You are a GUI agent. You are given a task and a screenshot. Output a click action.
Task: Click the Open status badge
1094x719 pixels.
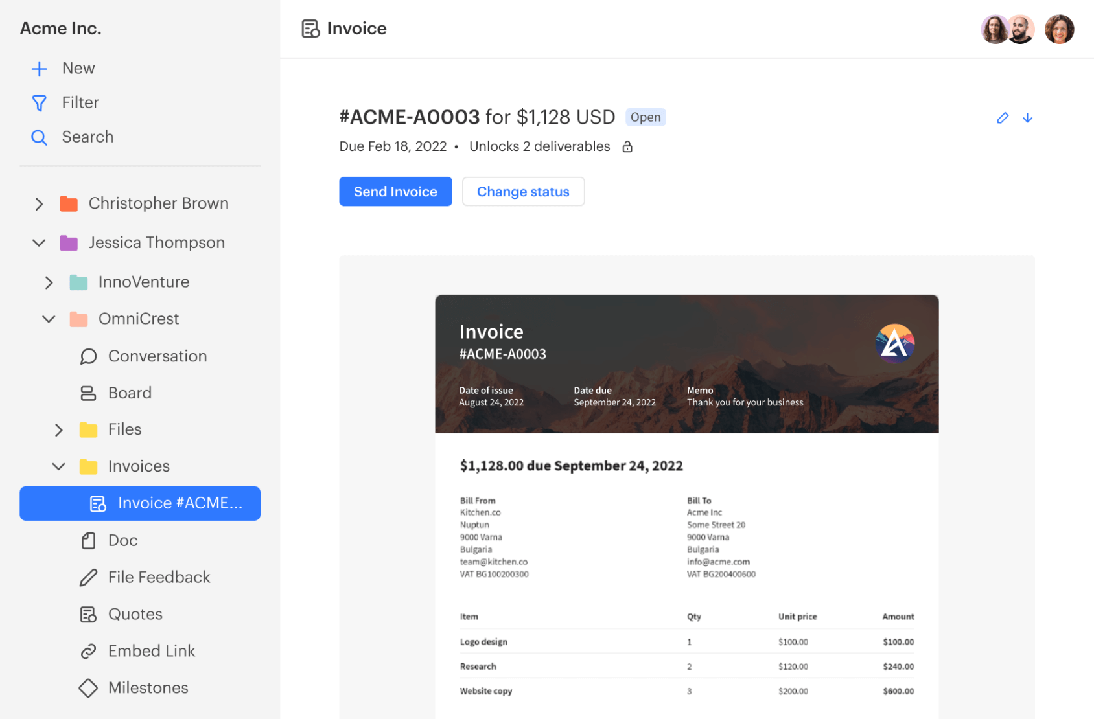coord(646,117)
